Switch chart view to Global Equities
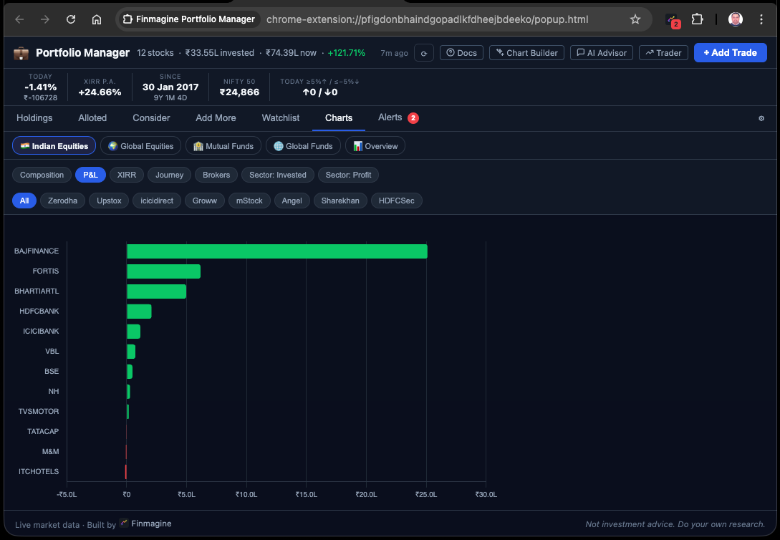 pos(140,145)
